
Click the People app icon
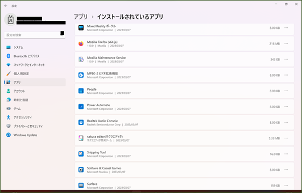point(81,91)
